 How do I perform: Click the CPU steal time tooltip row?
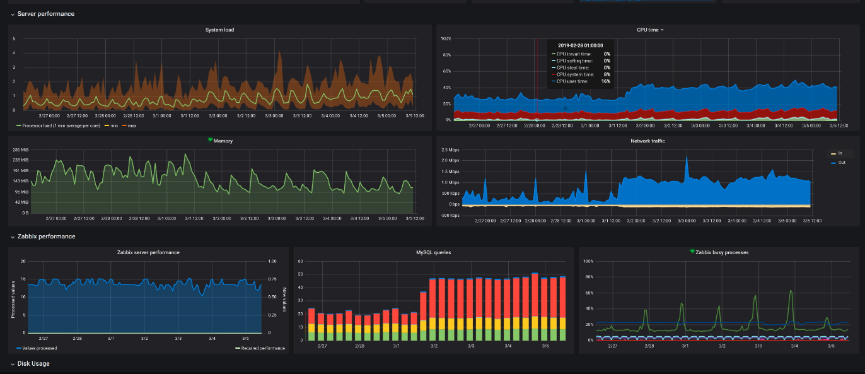580,67
